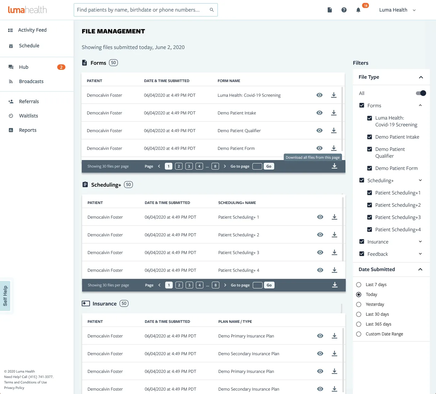Select Last 7 days radio button
Viewport: 436px width, 394px height.
359,285
